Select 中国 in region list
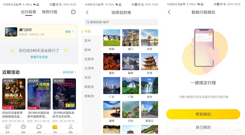The image size is (245, 135). [x=87, y=31]
